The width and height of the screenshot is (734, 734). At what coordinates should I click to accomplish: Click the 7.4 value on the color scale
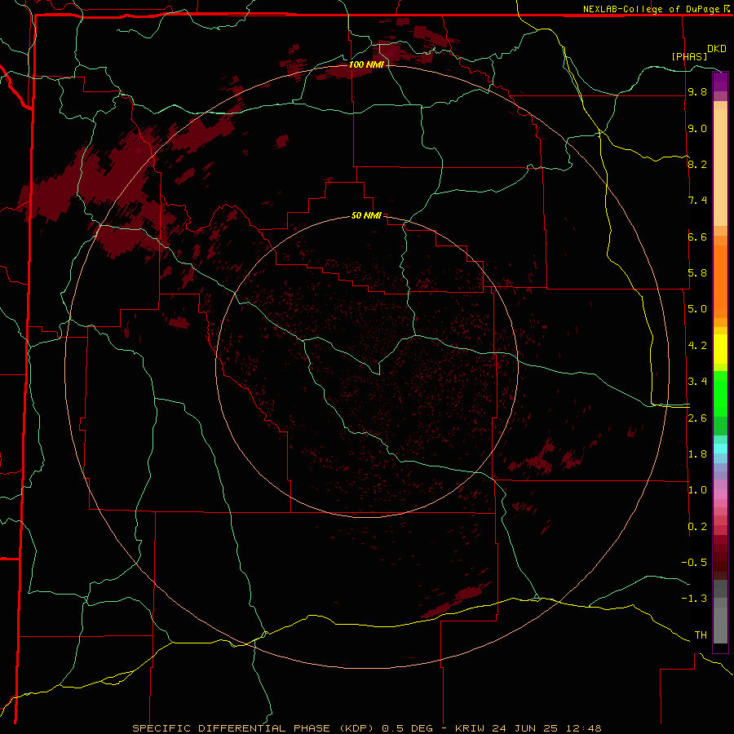click(697, 201)
